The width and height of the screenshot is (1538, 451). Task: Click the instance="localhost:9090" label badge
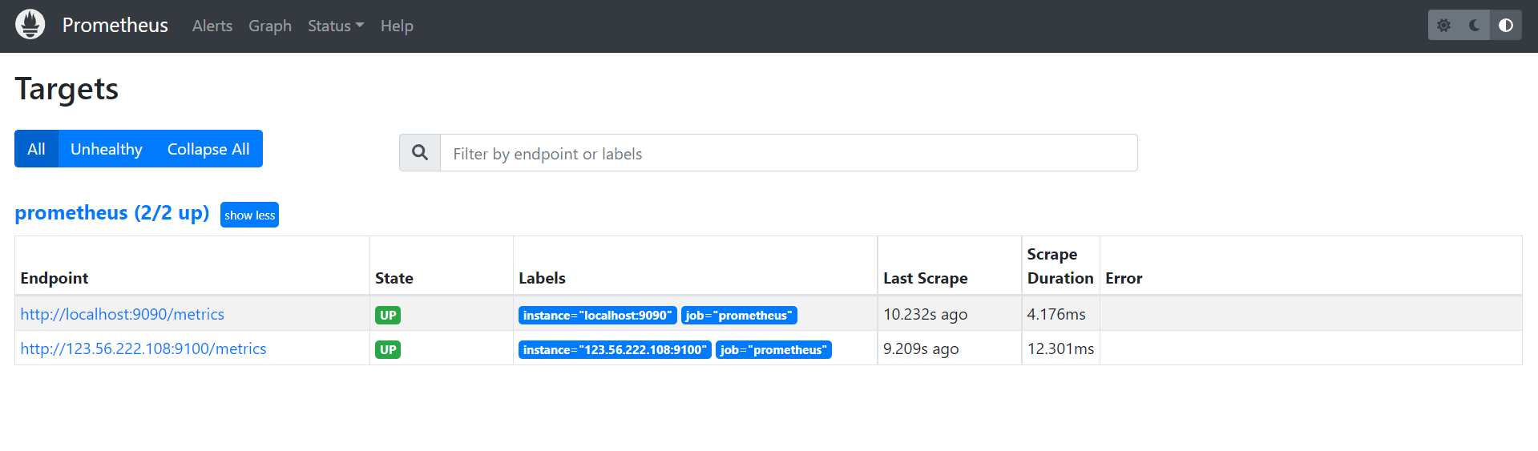coord(597,316)
